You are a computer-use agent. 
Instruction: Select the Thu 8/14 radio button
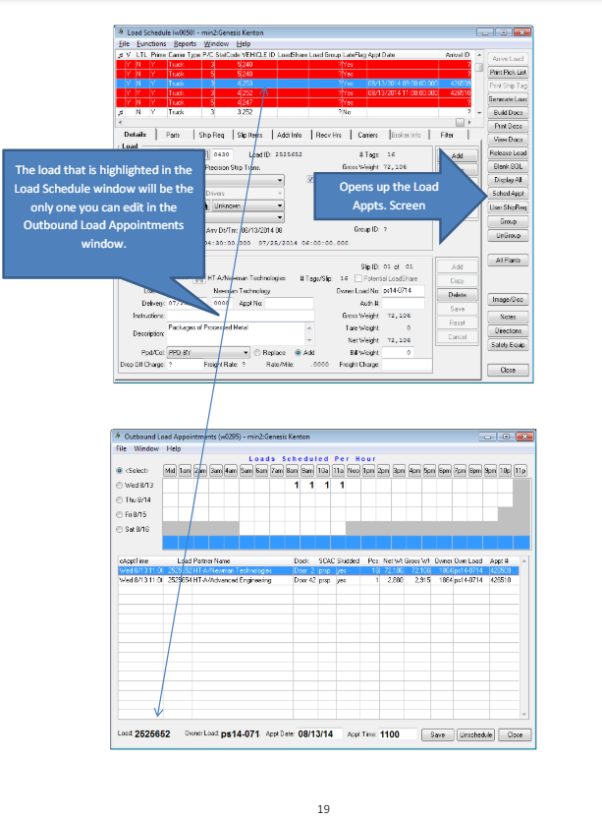coord(120,499)
